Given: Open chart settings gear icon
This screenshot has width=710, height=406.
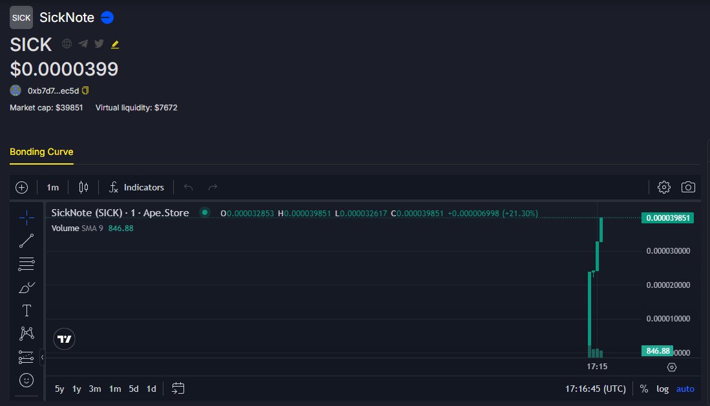Looking at the screenshot, I should (x=664, y=187).
